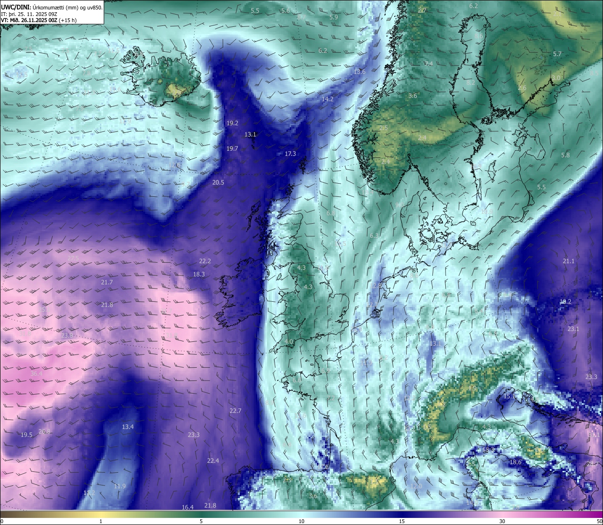Click the 5.7 value in the northeast
Image resolution: width=603 pixels, height=525 pixels.
[x=557, y=54]
